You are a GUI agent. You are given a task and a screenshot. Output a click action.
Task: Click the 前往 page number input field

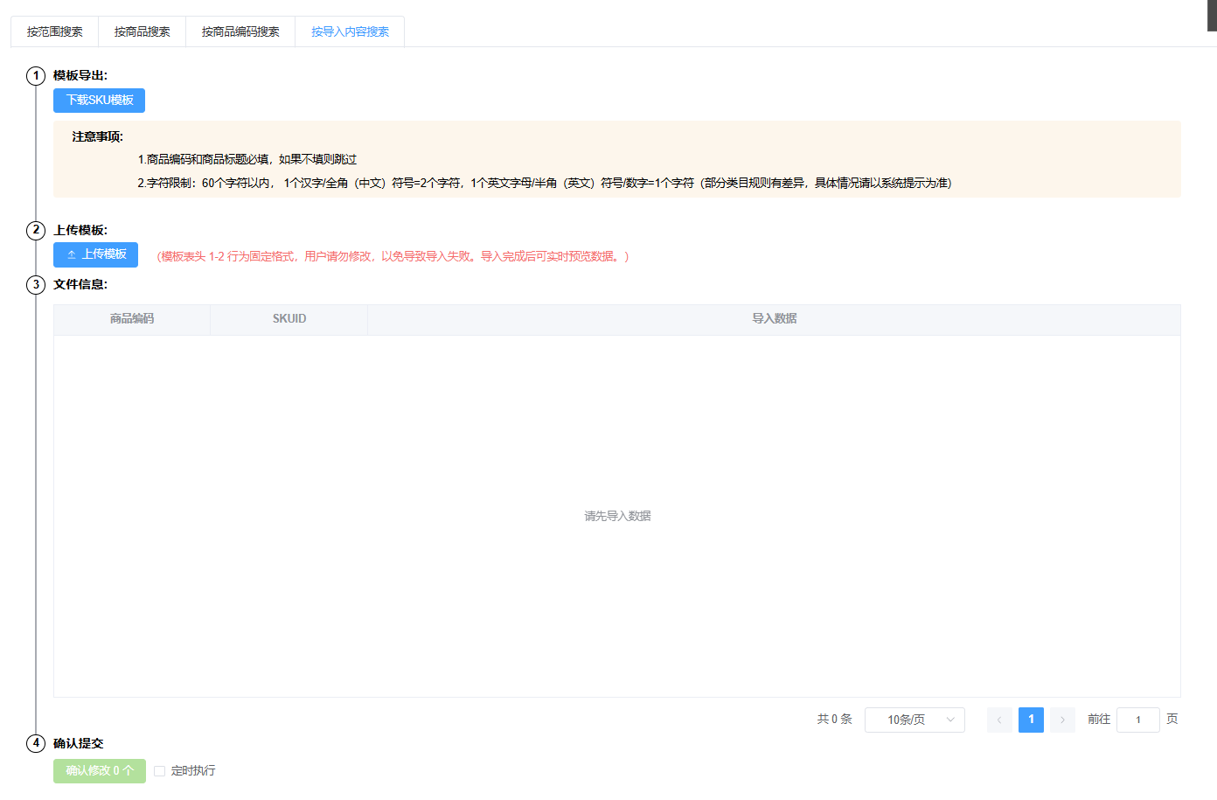[1137, 720]
